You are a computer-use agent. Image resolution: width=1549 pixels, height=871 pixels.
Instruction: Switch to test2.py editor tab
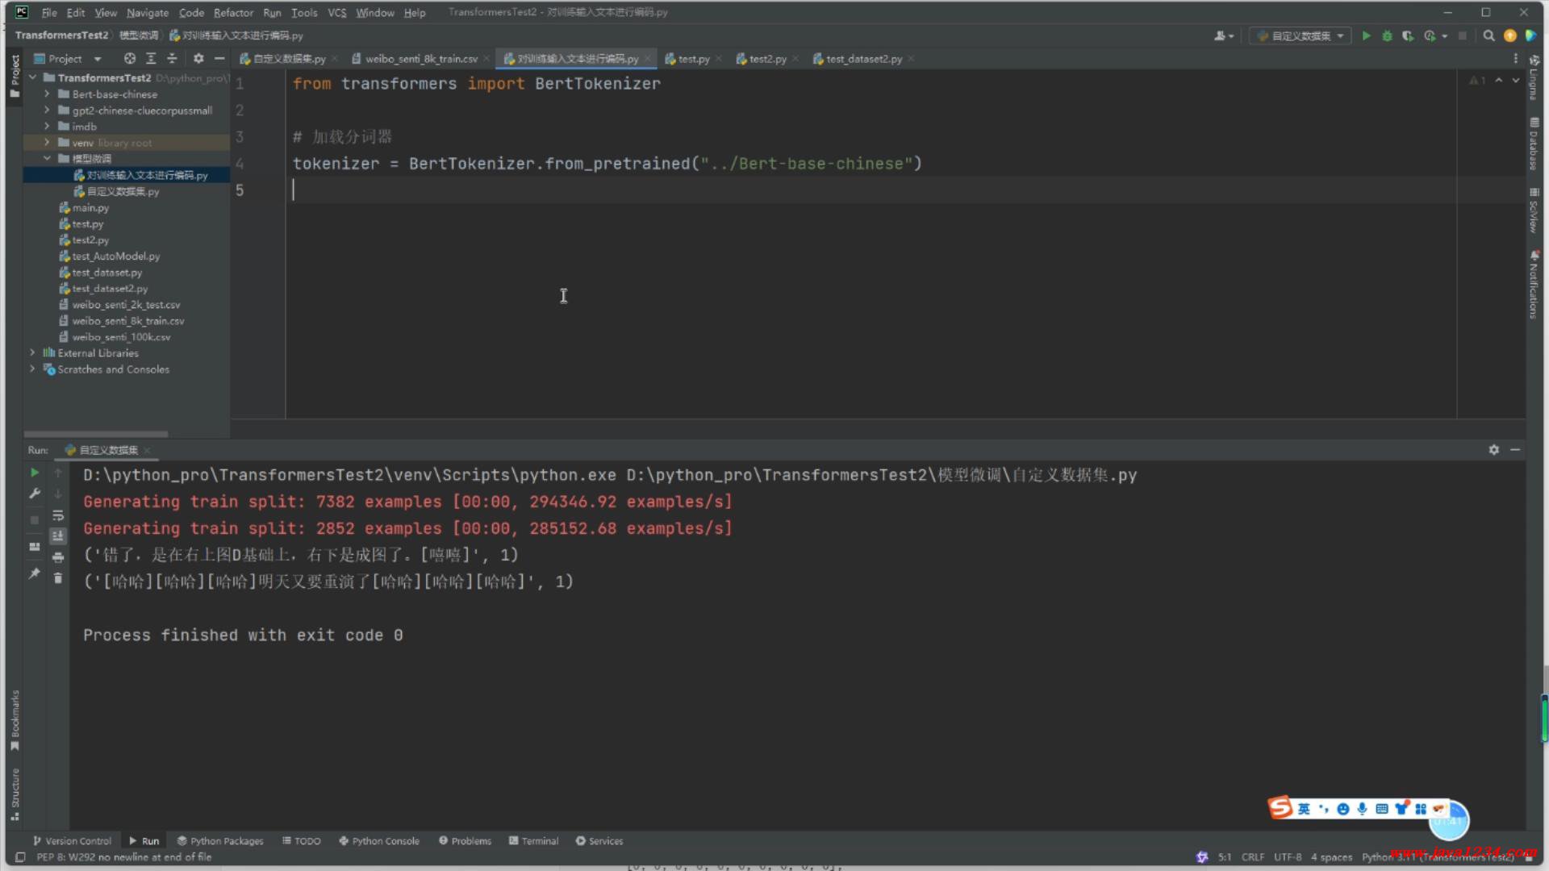coord(766,59)
